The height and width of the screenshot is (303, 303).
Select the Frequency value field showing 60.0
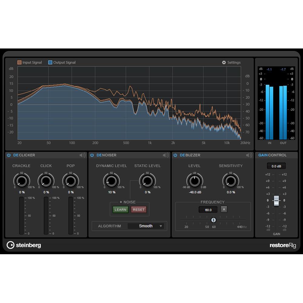pos(208,209)
